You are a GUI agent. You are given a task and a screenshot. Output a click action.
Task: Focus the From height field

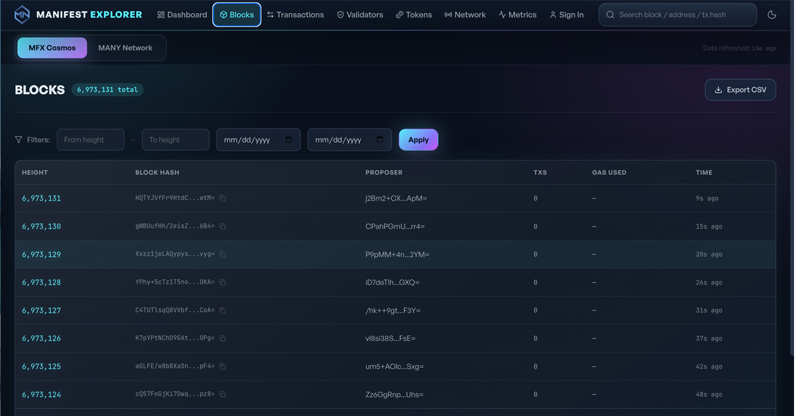(91, 140)
